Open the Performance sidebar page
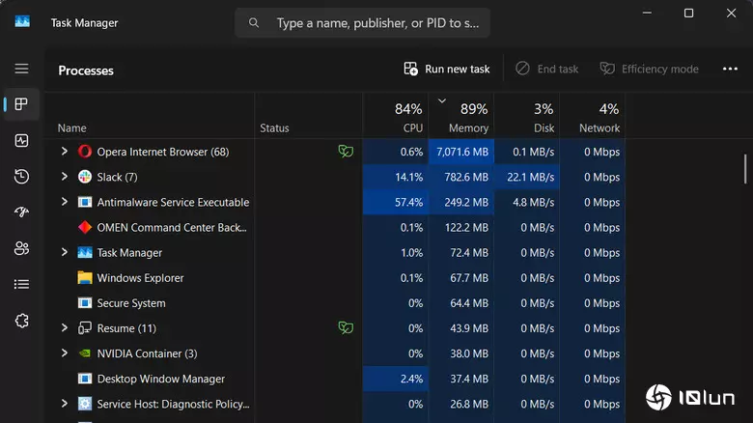The image size is (753, 423). point(21,140)
